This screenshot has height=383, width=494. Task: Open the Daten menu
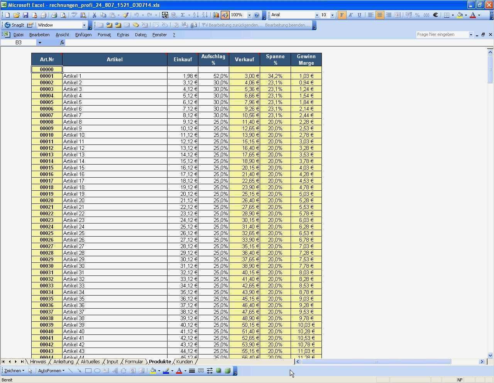click(x=140, y=35)
